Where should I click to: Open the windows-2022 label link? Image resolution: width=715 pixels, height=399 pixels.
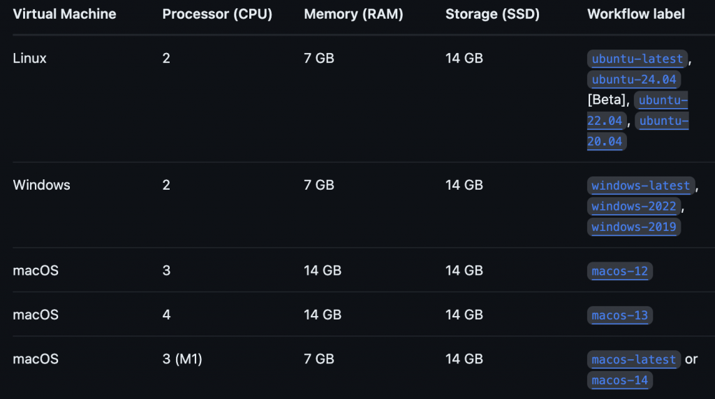tap(633, 206)
